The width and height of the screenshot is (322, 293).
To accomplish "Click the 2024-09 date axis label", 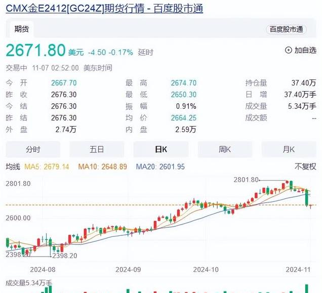I will pos(128,270).
